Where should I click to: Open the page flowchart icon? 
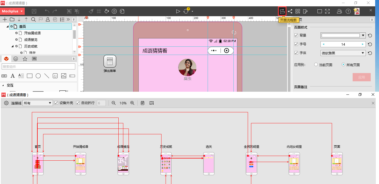click(282, 11)
